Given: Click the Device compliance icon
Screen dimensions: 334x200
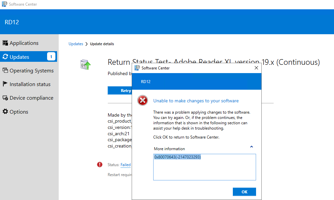Looking at the screenshot, I should (x=5, y=98).
